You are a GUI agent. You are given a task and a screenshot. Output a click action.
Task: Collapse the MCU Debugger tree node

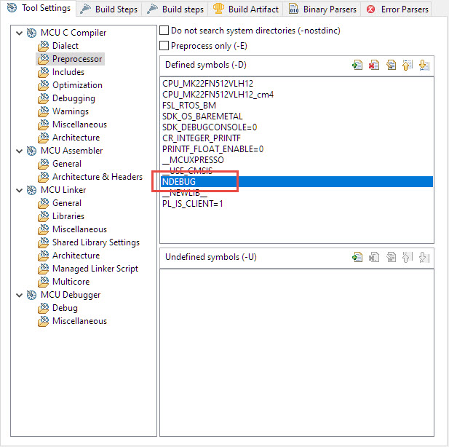pos(19,295)
